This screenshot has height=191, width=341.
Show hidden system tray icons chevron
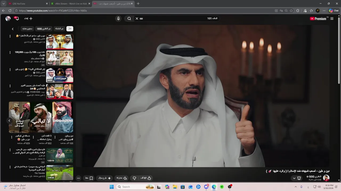(295, 187)
